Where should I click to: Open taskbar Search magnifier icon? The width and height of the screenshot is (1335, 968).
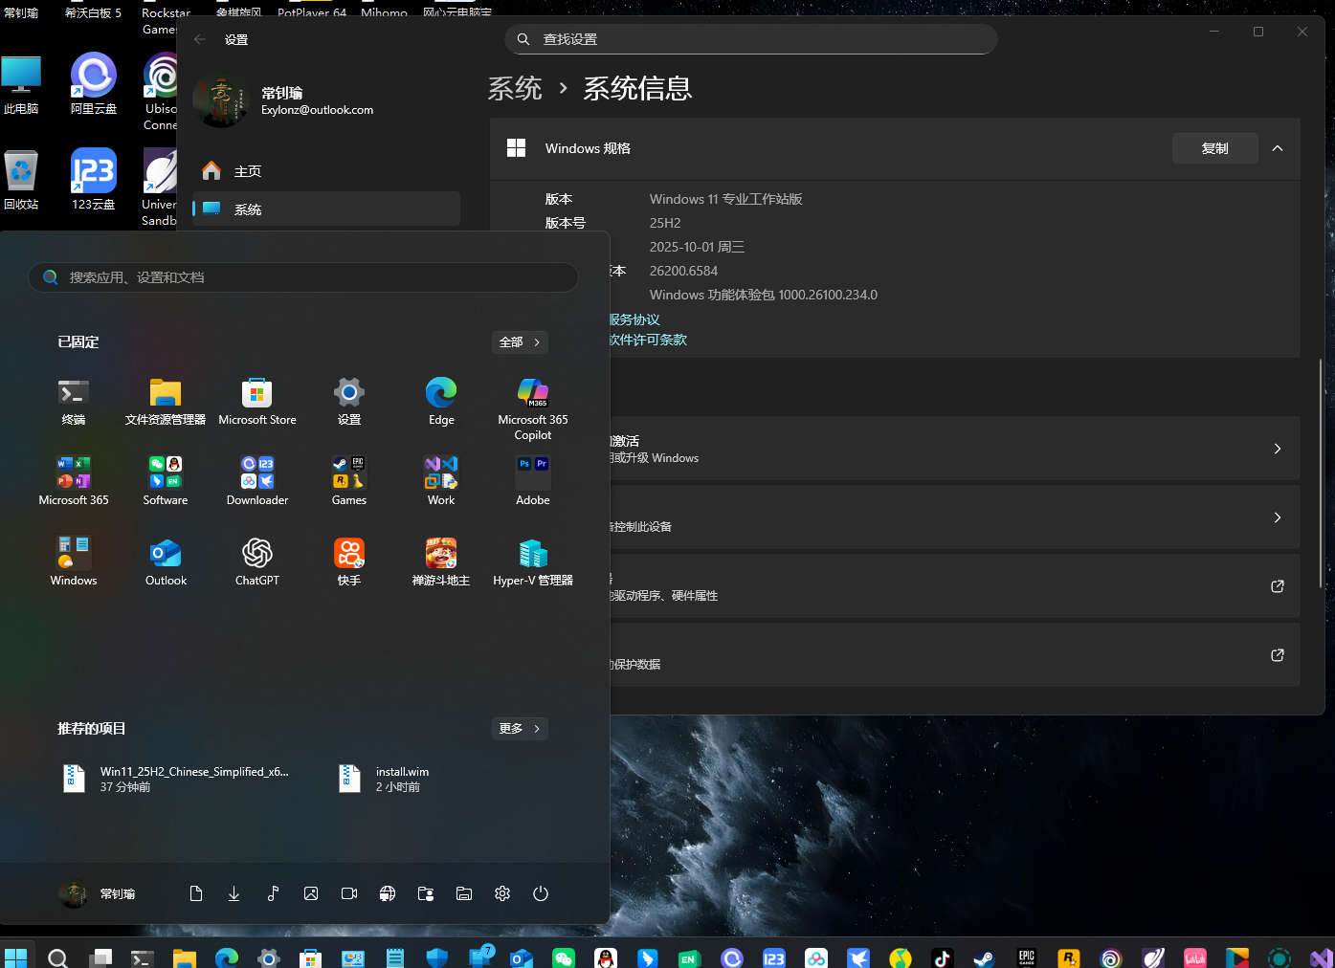pyautogui.click(x=57, y=957)
